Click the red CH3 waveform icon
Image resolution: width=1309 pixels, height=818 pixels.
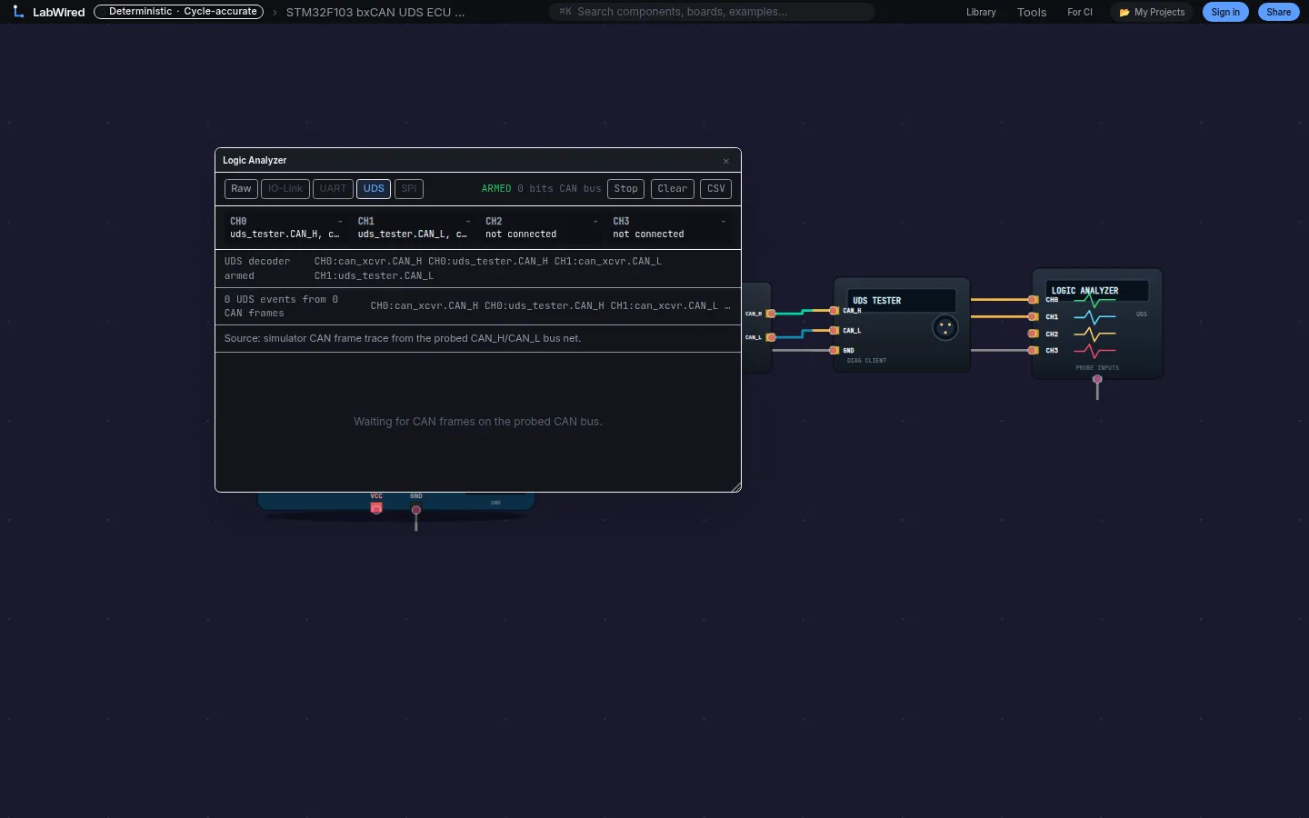tap(1094, 351)
